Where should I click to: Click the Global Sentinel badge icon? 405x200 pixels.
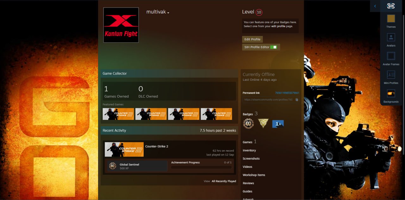[x=113, y=166]
